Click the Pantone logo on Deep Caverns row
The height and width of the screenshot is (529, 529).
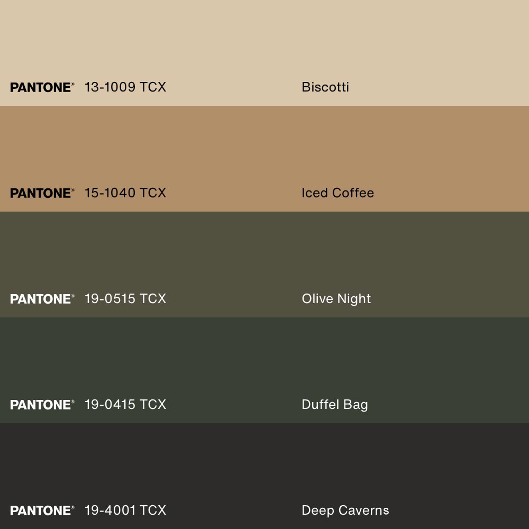[42, 510]
